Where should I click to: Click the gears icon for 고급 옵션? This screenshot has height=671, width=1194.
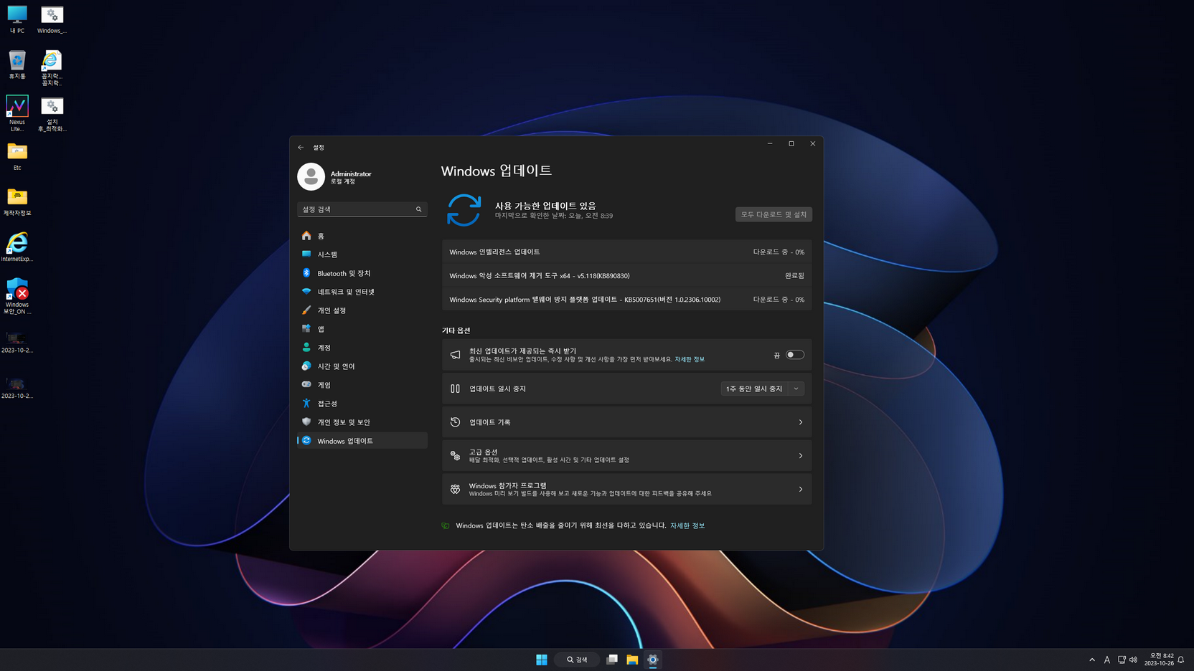[455, 456]
